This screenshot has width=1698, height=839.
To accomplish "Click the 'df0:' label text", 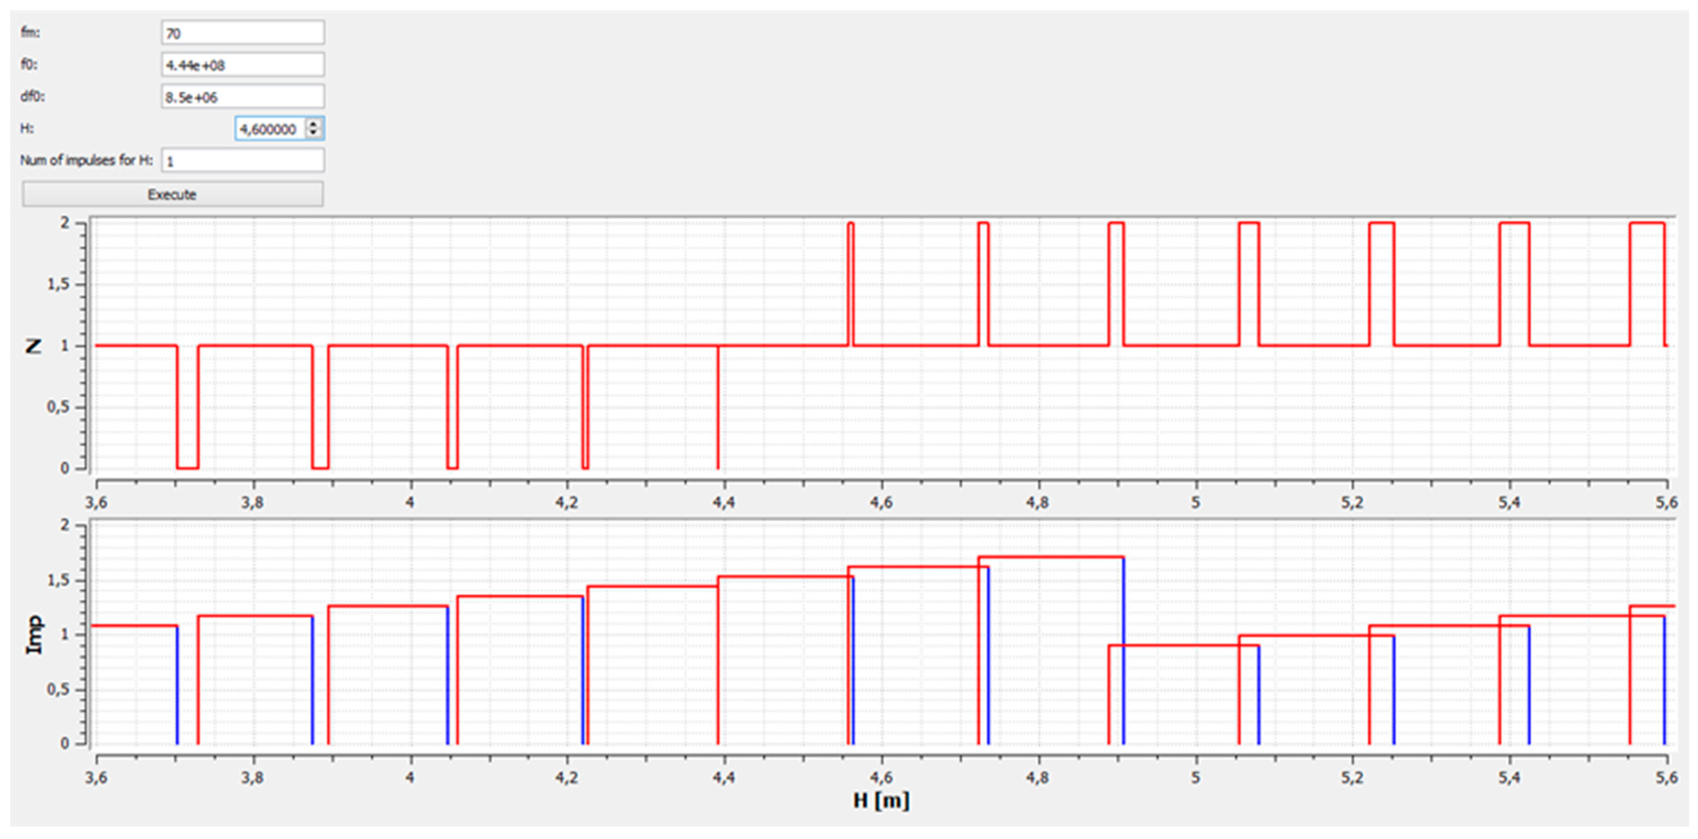I will [x=32, y=96].
